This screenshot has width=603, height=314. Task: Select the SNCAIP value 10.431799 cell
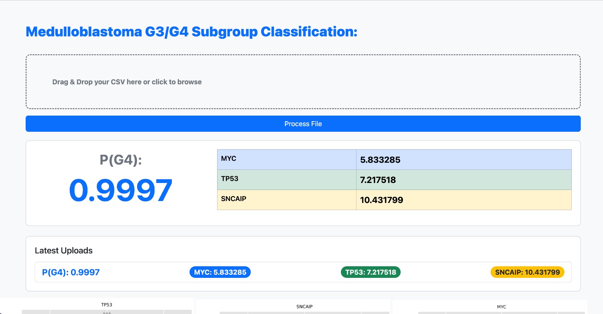(464, 200)
